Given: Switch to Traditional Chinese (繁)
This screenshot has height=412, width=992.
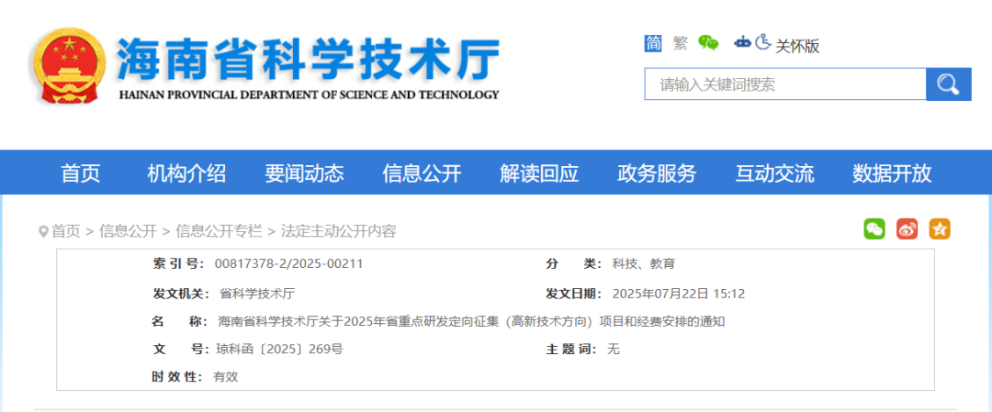Looking at the screenshot, I should tap(681, 43).
